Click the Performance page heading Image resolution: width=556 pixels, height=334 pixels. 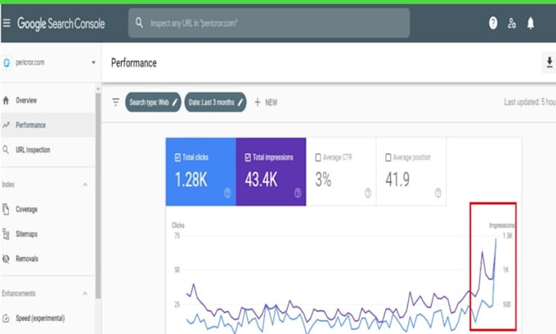tap(133, 63)
